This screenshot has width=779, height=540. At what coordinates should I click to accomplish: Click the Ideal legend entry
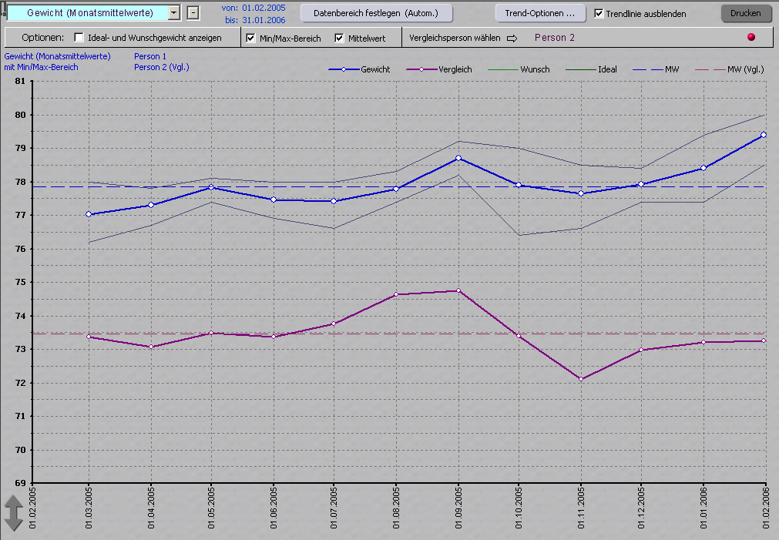click(591, 69)
